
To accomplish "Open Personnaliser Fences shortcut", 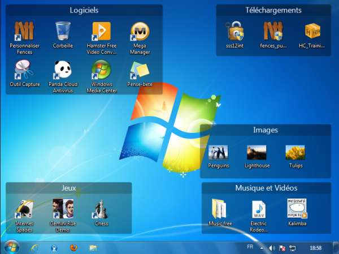I will [x=24, y=32].
